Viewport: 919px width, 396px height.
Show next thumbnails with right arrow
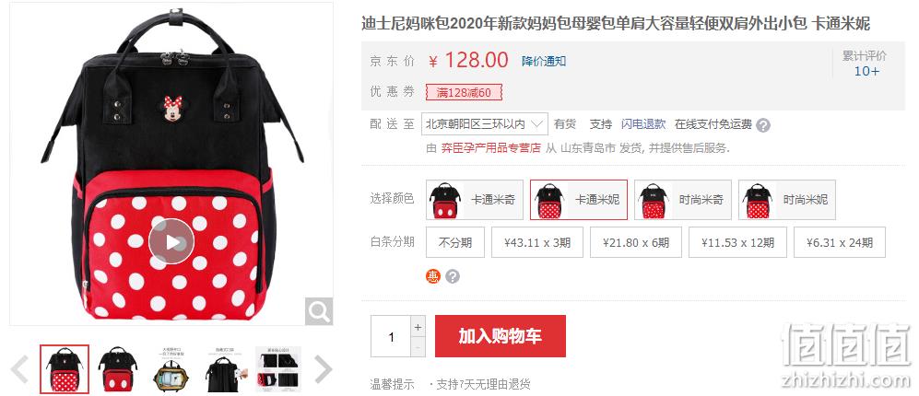(x=324, y=369)
